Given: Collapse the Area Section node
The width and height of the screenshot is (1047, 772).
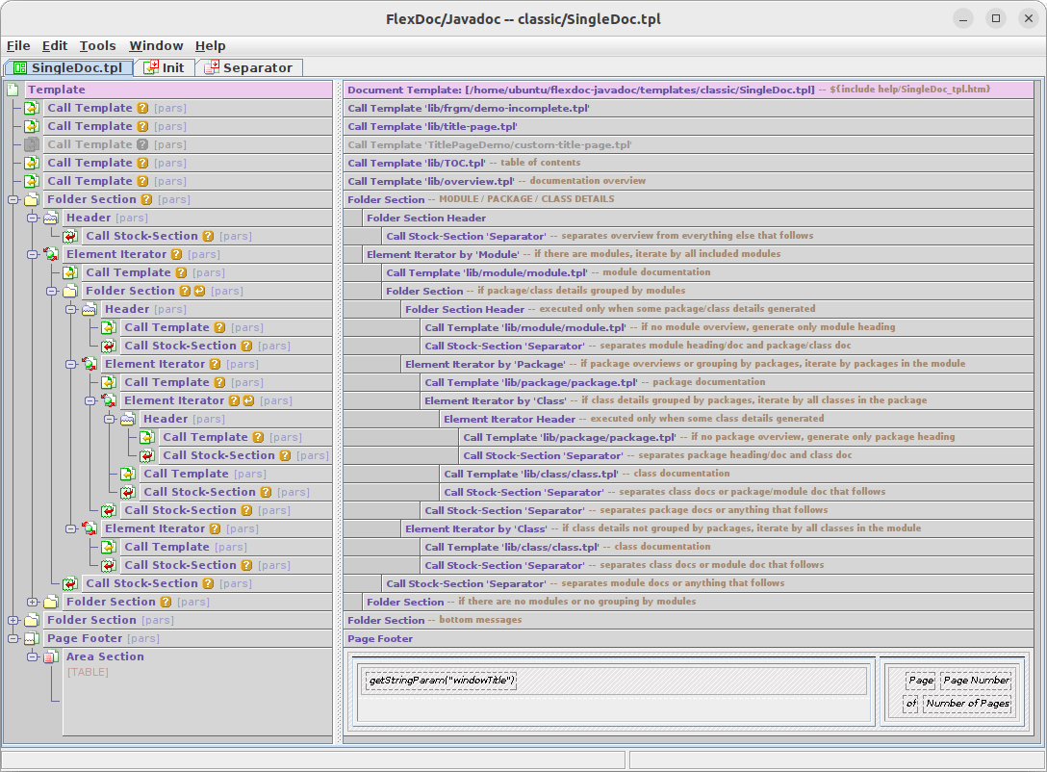Looking at the screenshot, I should [x=32, y=656].
